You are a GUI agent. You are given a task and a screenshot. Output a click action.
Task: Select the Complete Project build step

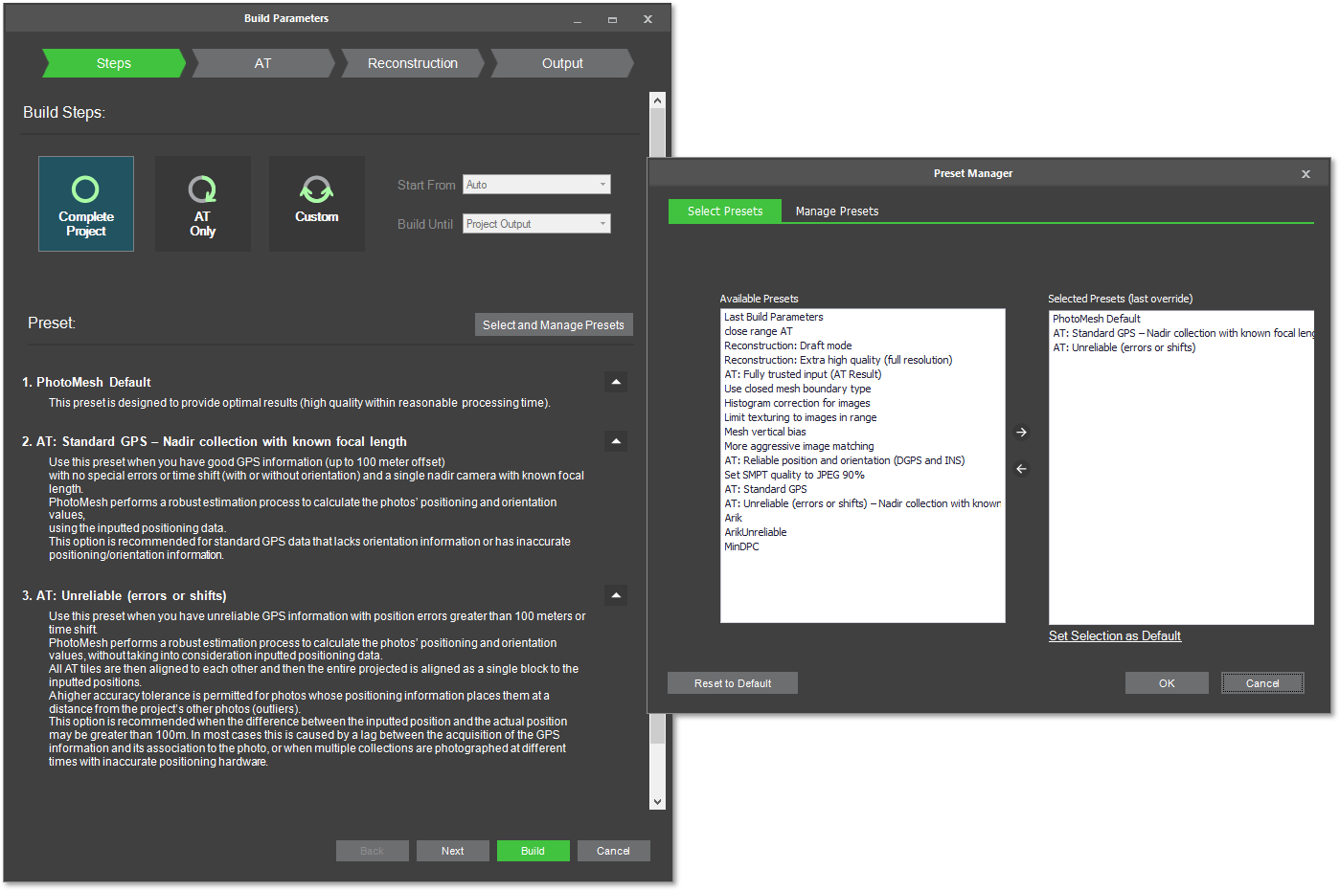pos(86,204)
